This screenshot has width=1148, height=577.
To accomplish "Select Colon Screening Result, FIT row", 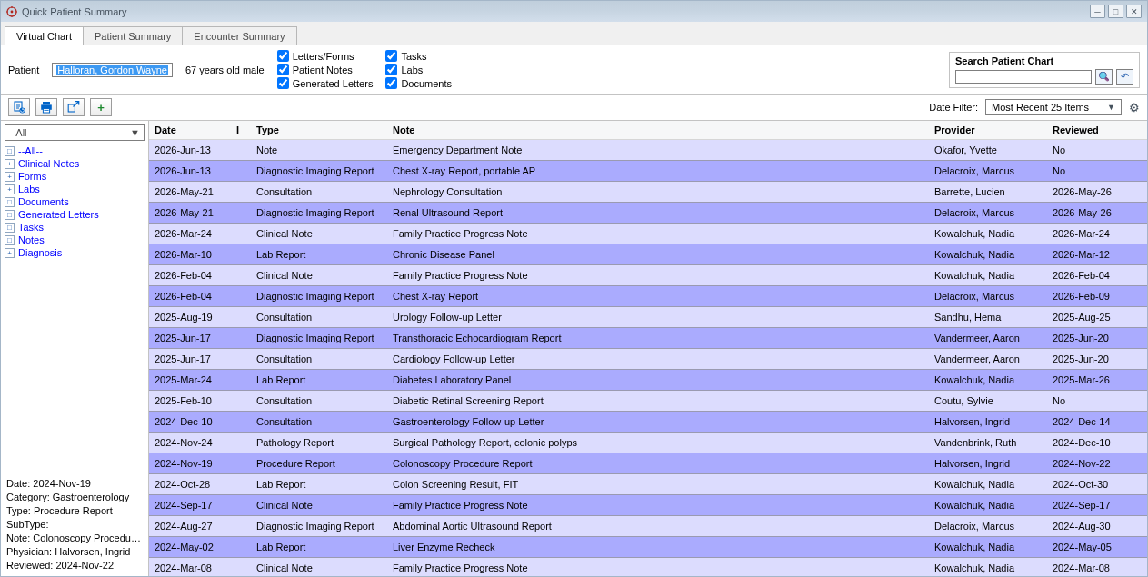I will pyautogui.click(x=648, y=484).
